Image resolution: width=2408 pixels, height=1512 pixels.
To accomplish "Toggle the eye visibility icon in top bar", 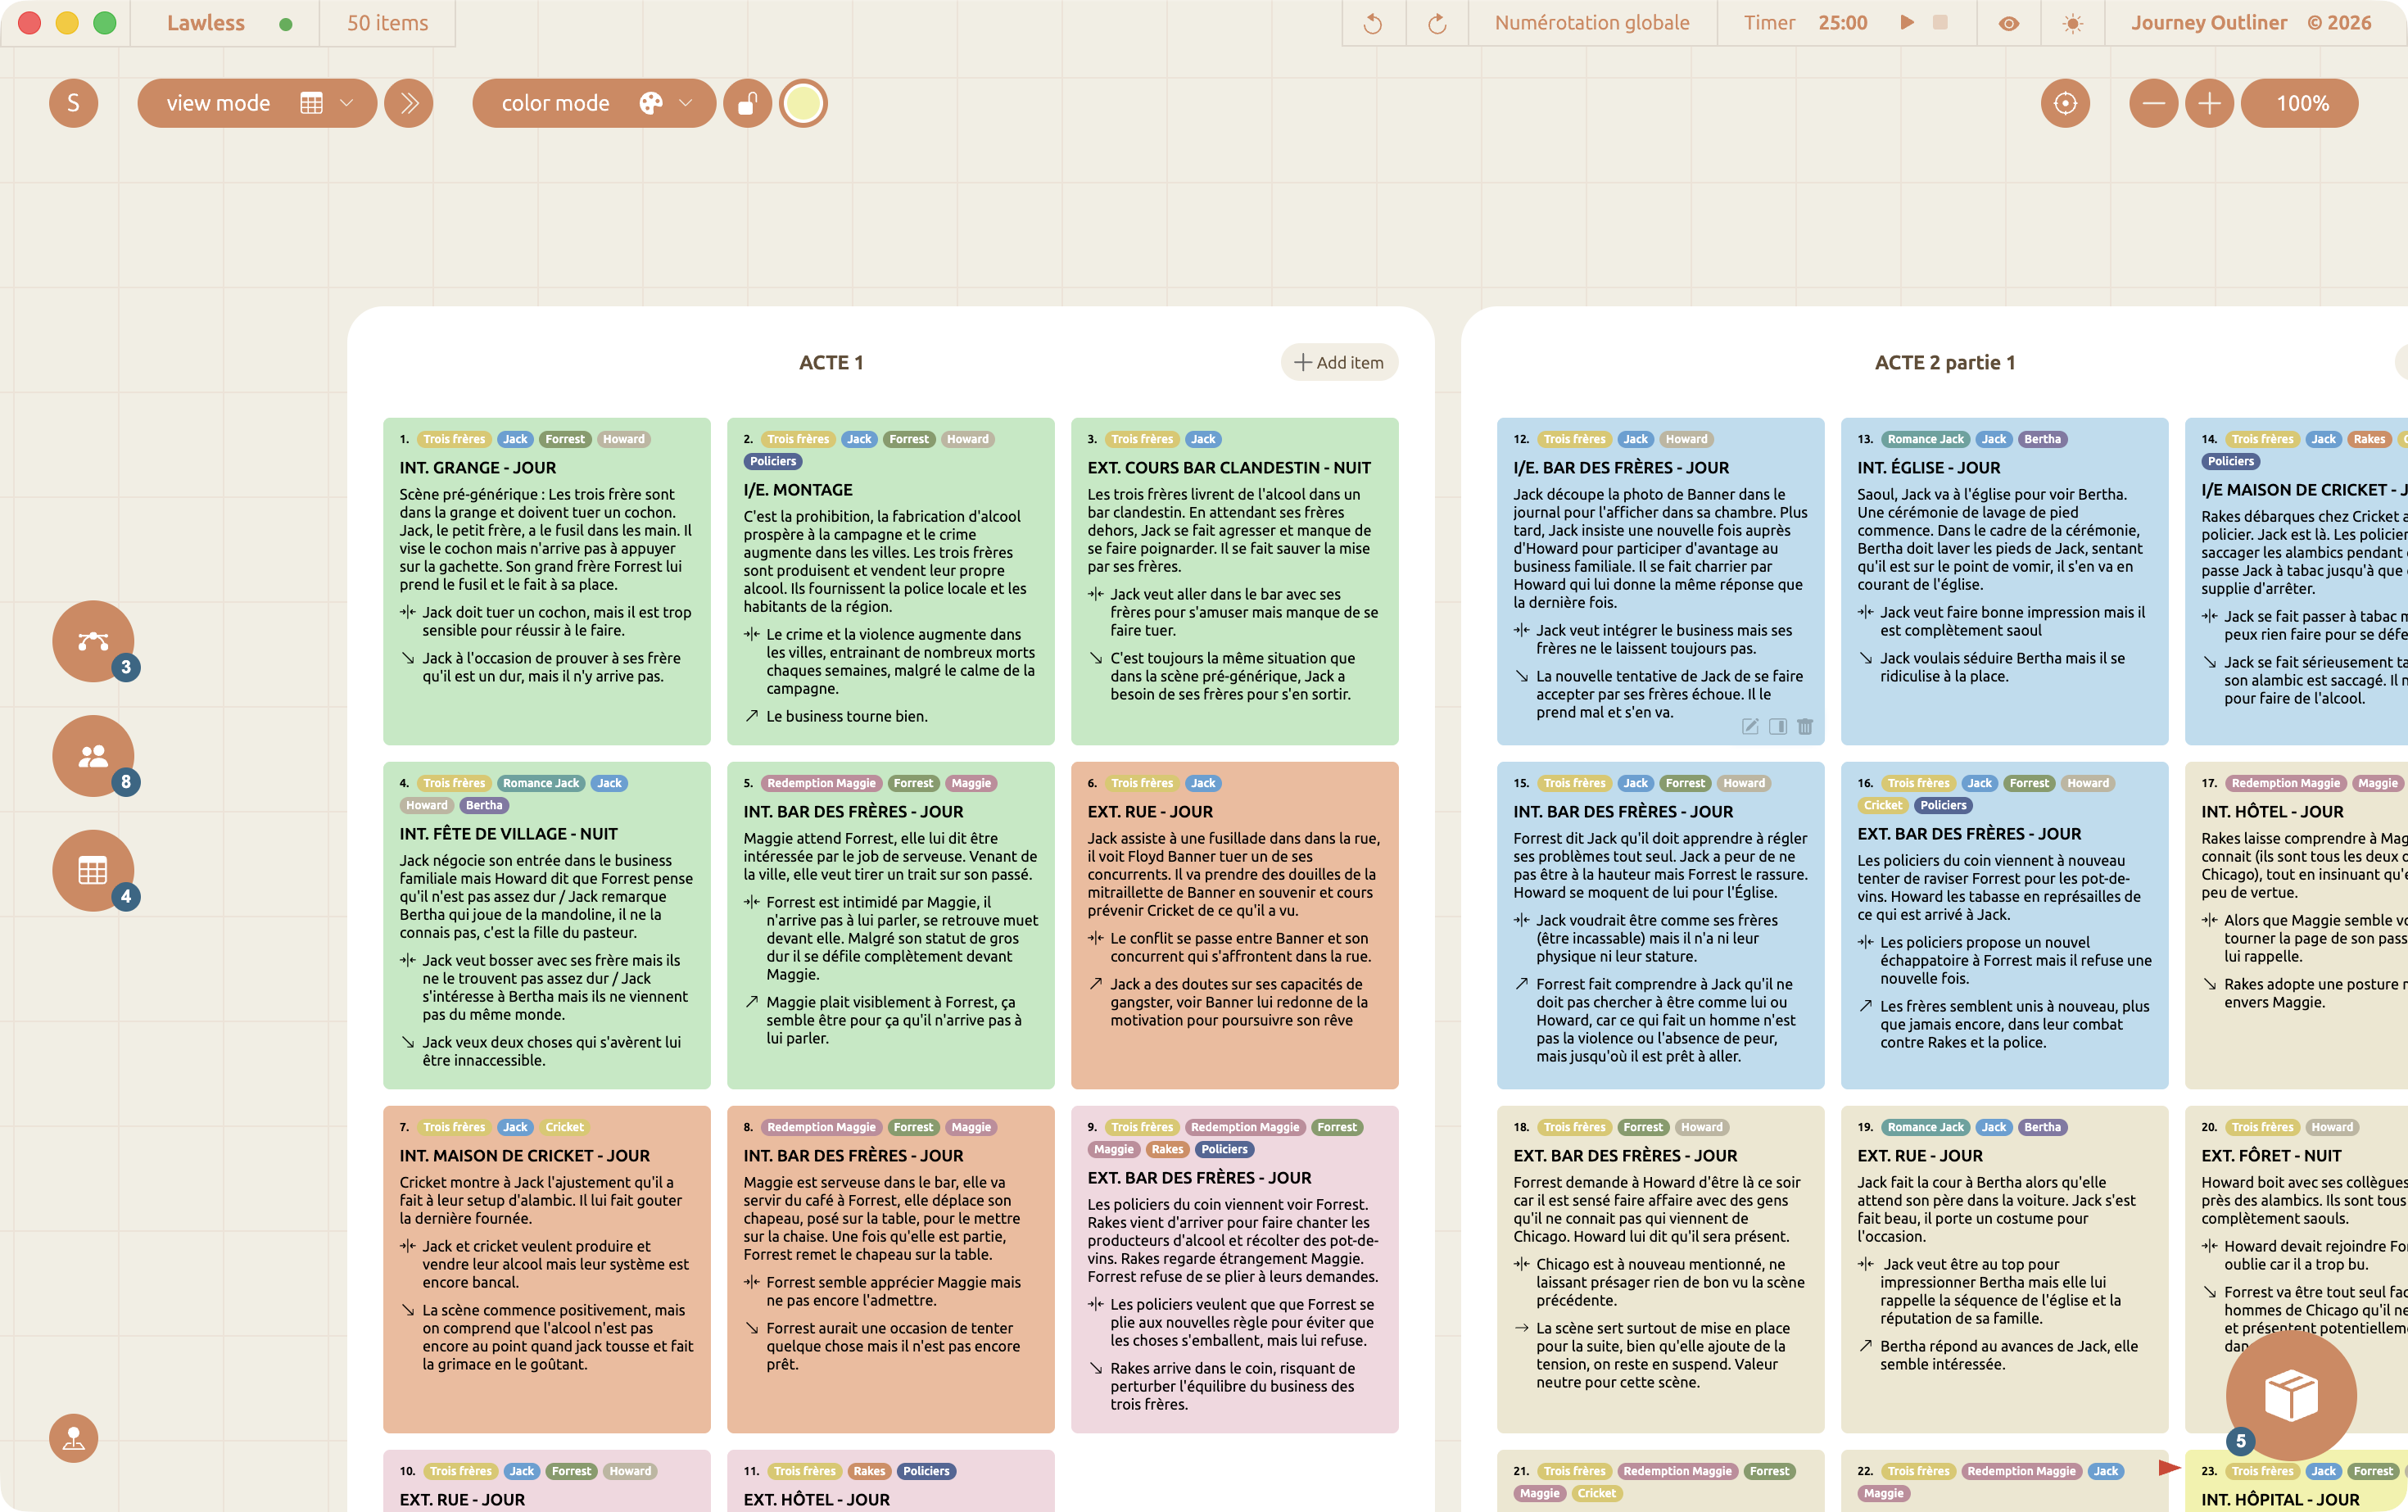I will [2008, 23].
